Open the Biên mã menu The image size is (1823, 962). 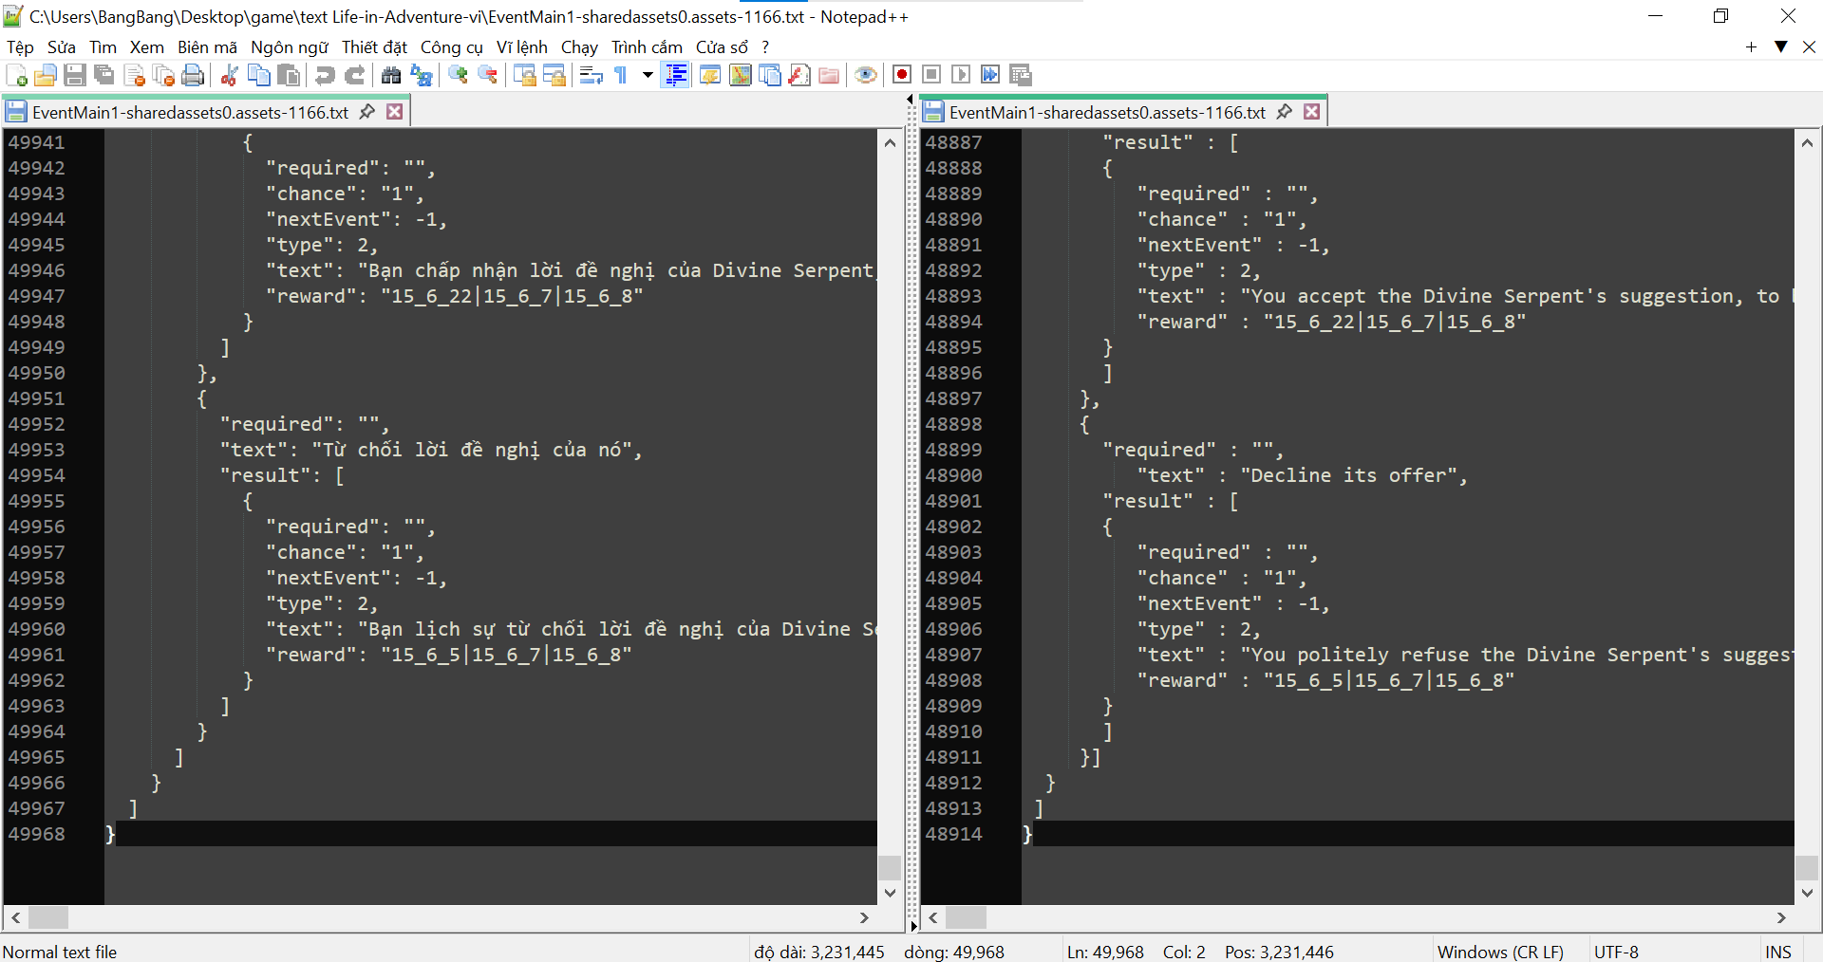tap(207, 47)
